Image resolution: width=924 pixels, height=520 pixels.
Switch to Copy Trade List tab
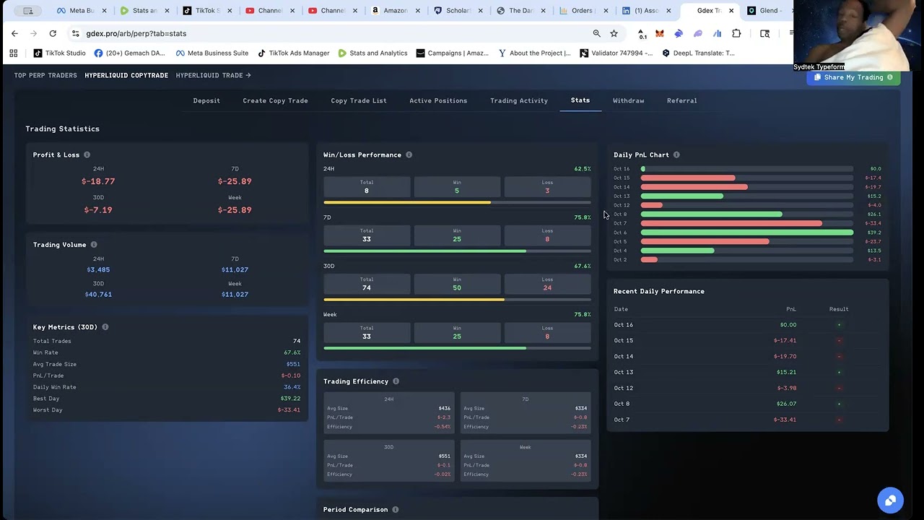point(359,100)
